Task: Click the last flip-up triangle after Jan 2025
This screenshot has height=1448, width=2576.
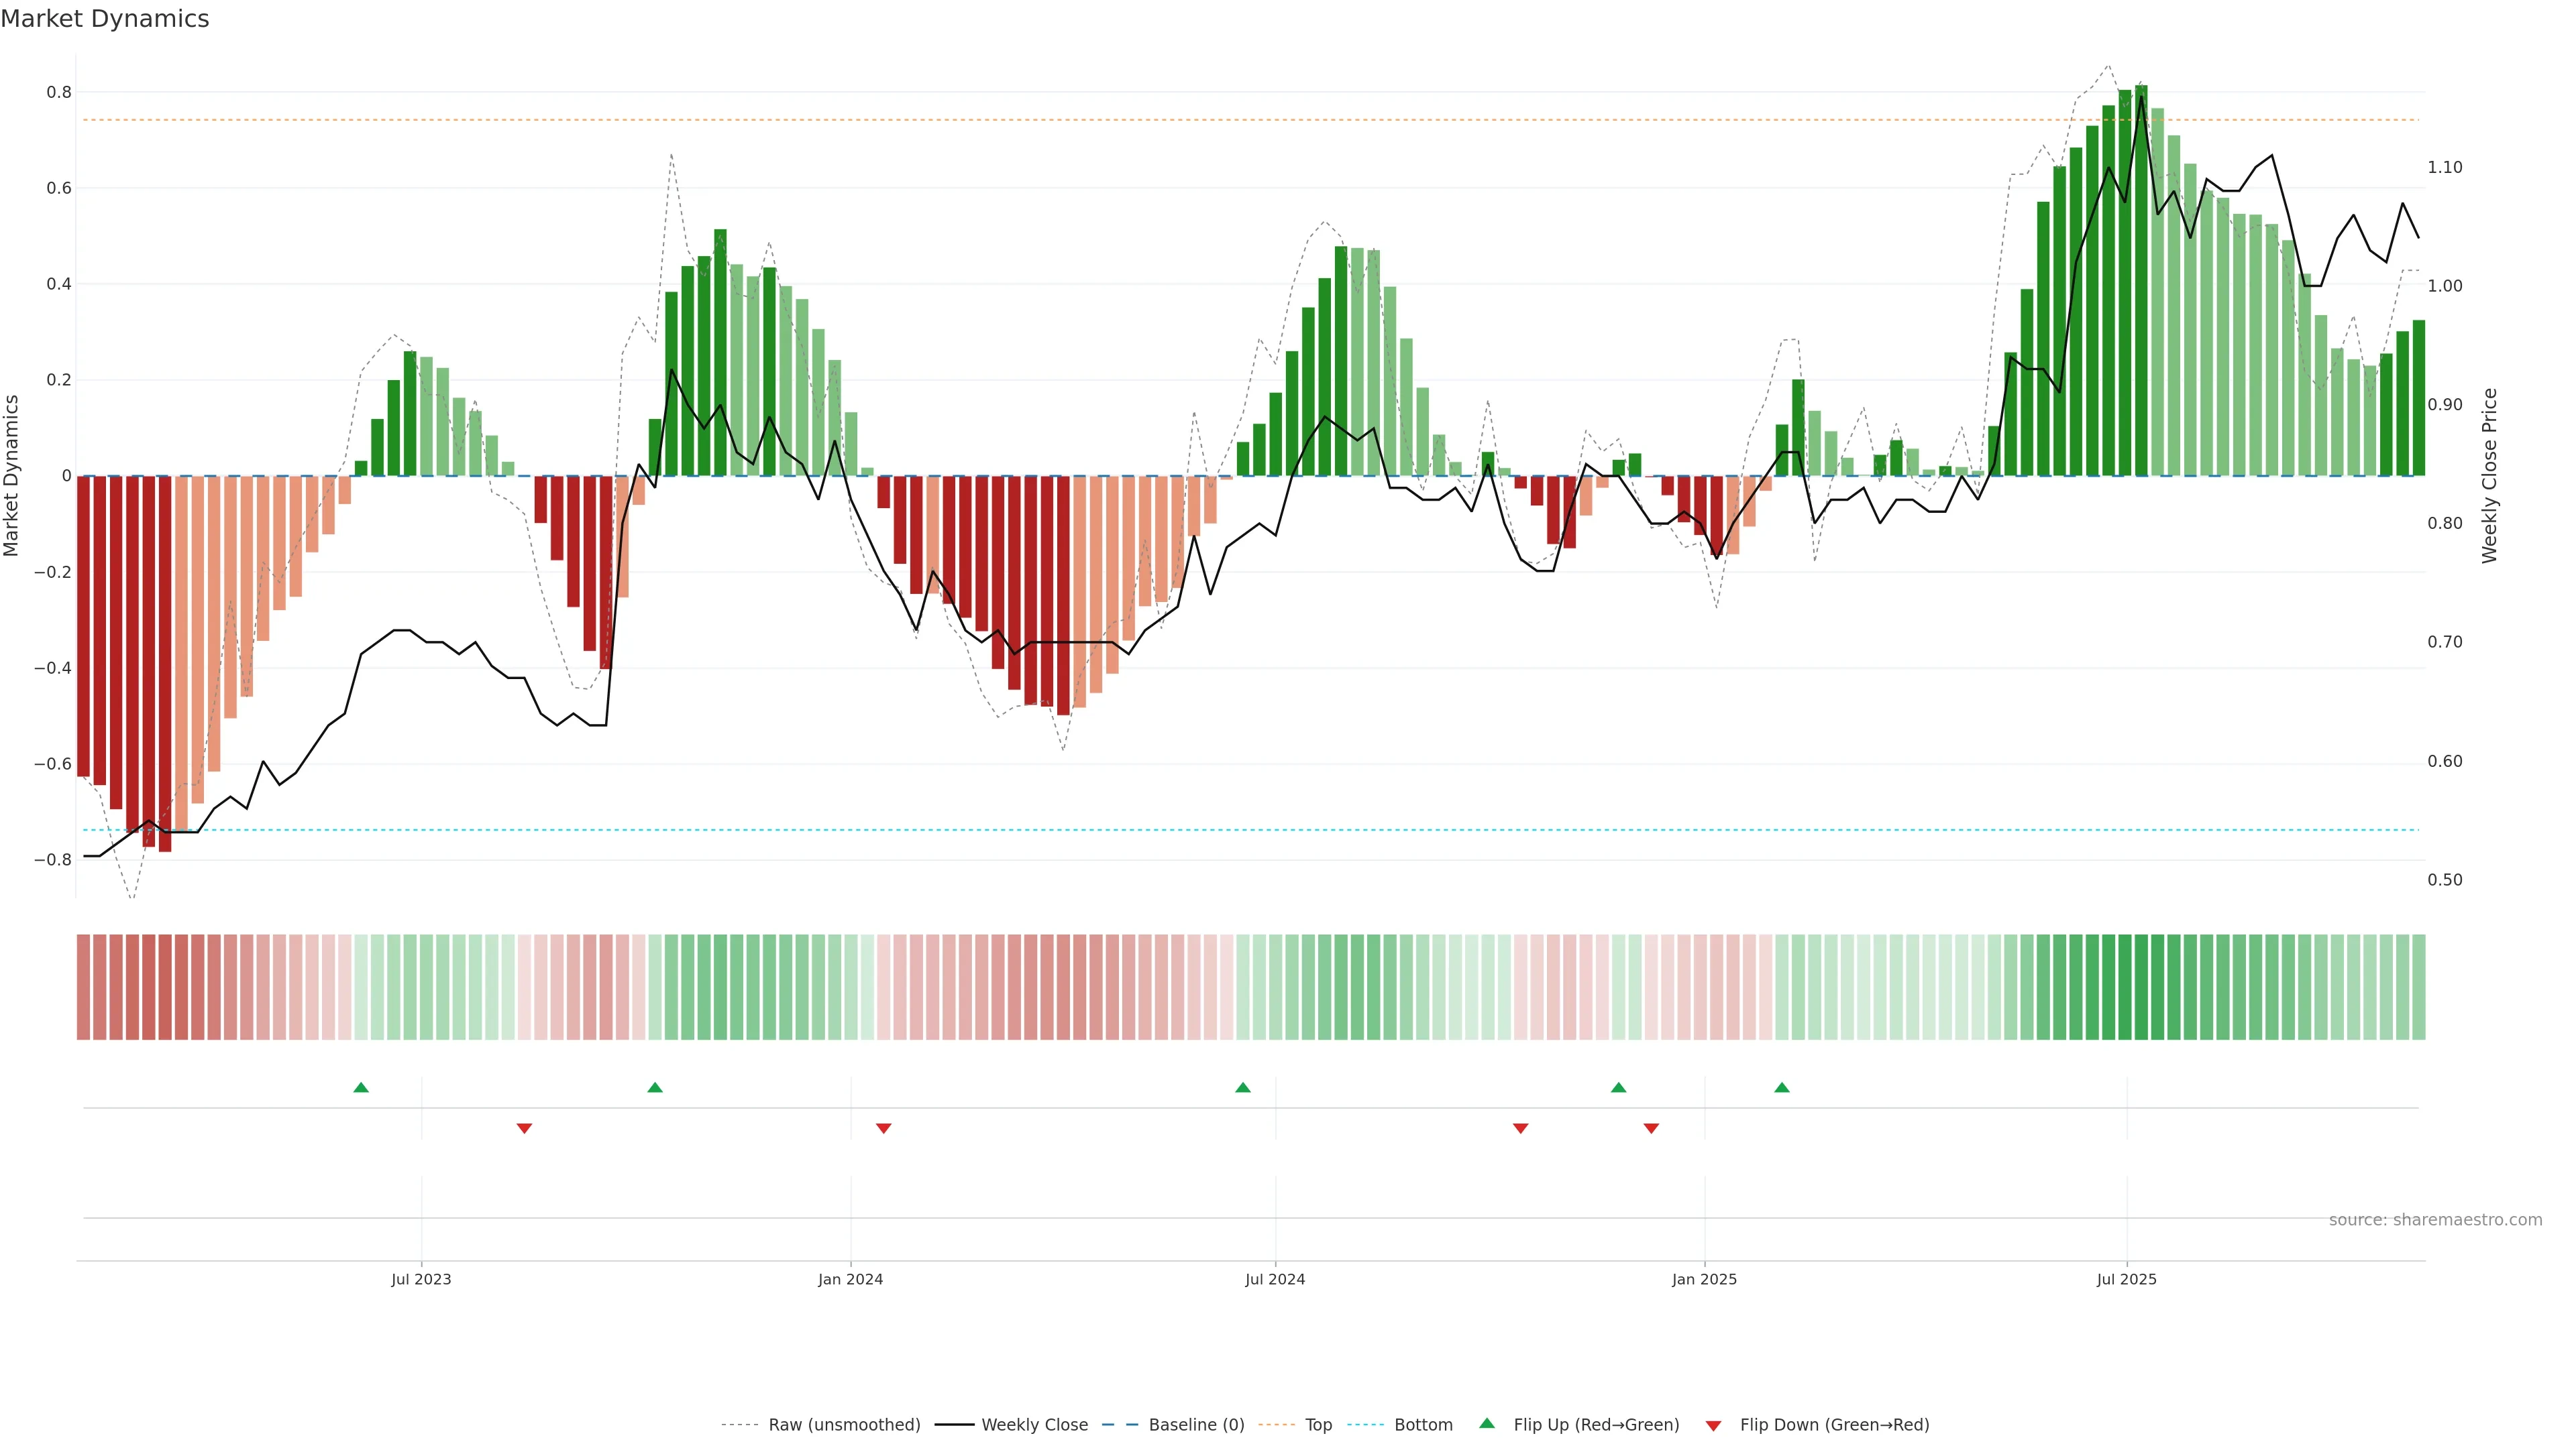Action: tap(1782, 1087)
